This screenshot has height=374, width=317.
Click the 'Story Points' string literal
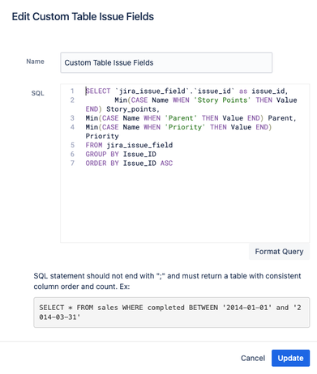[222, 100]
